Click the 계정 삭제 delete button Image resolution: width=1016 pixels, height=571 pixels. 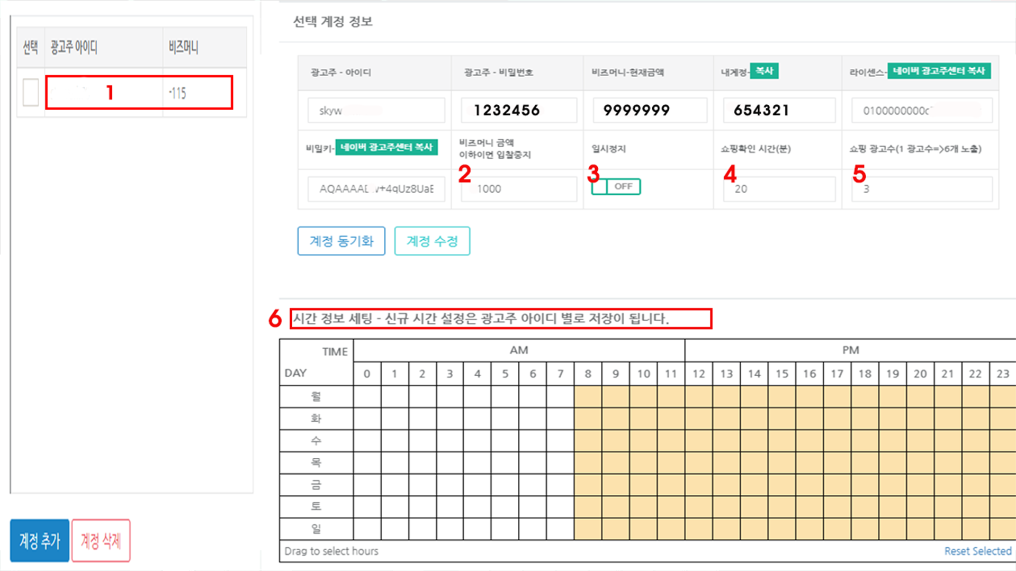click(101, 540)
